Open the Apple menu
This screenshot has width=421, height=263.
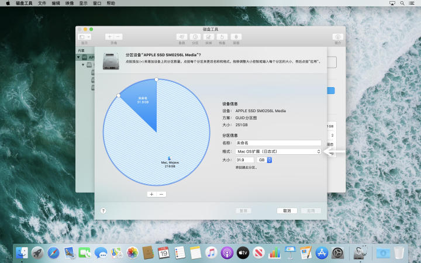(x=8, y=4)
